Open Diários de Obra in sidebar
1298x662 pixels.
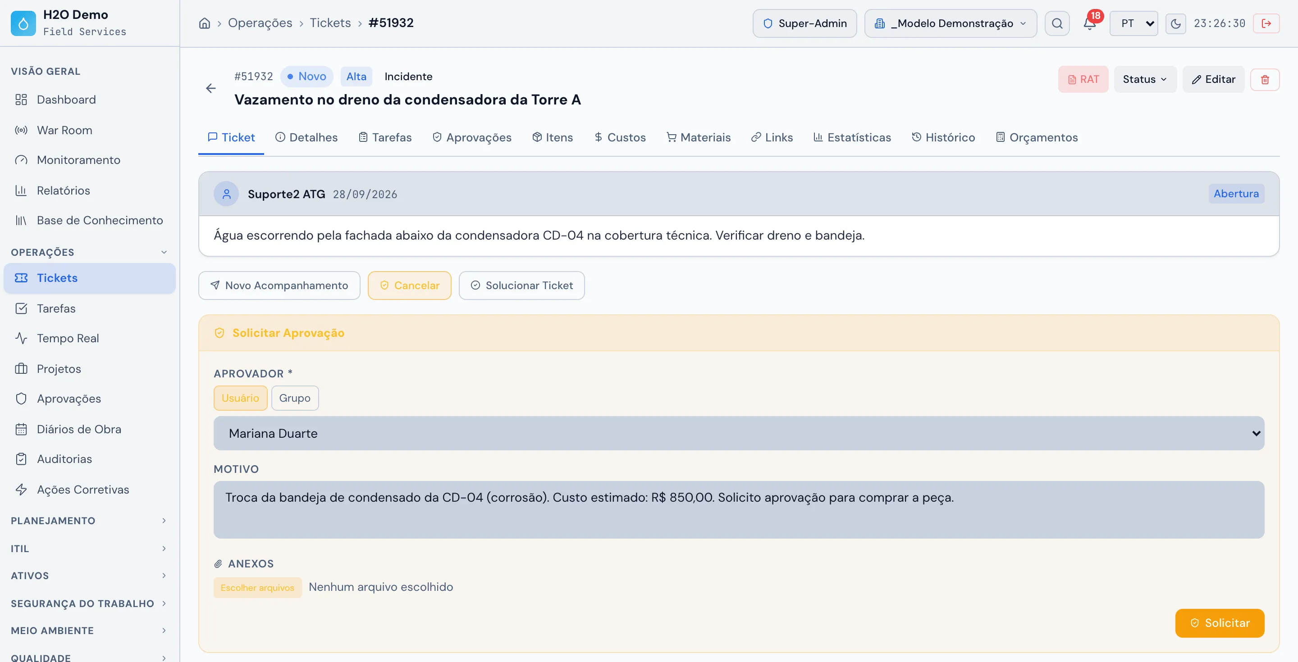tap(90, 430)
